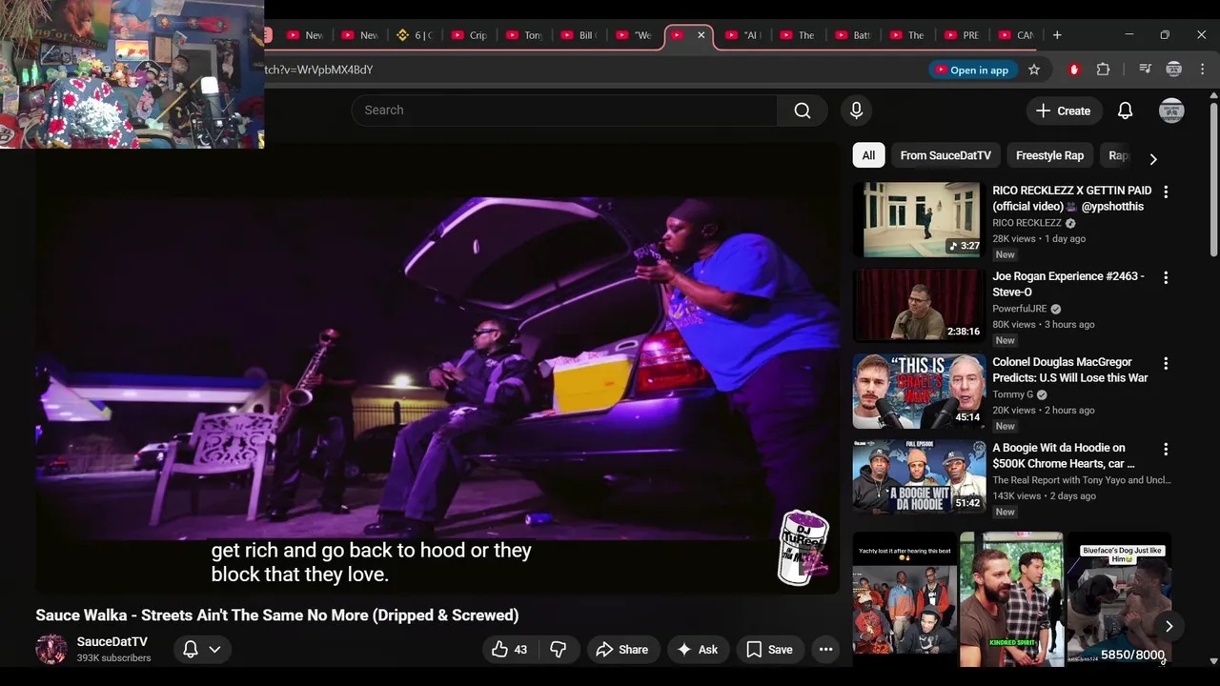Image resolution: width=1220 pixels, height=686 pixels.
Task: Open options for A Boogie Wit da Hoodie video
Action: (x=1166, y=449)
